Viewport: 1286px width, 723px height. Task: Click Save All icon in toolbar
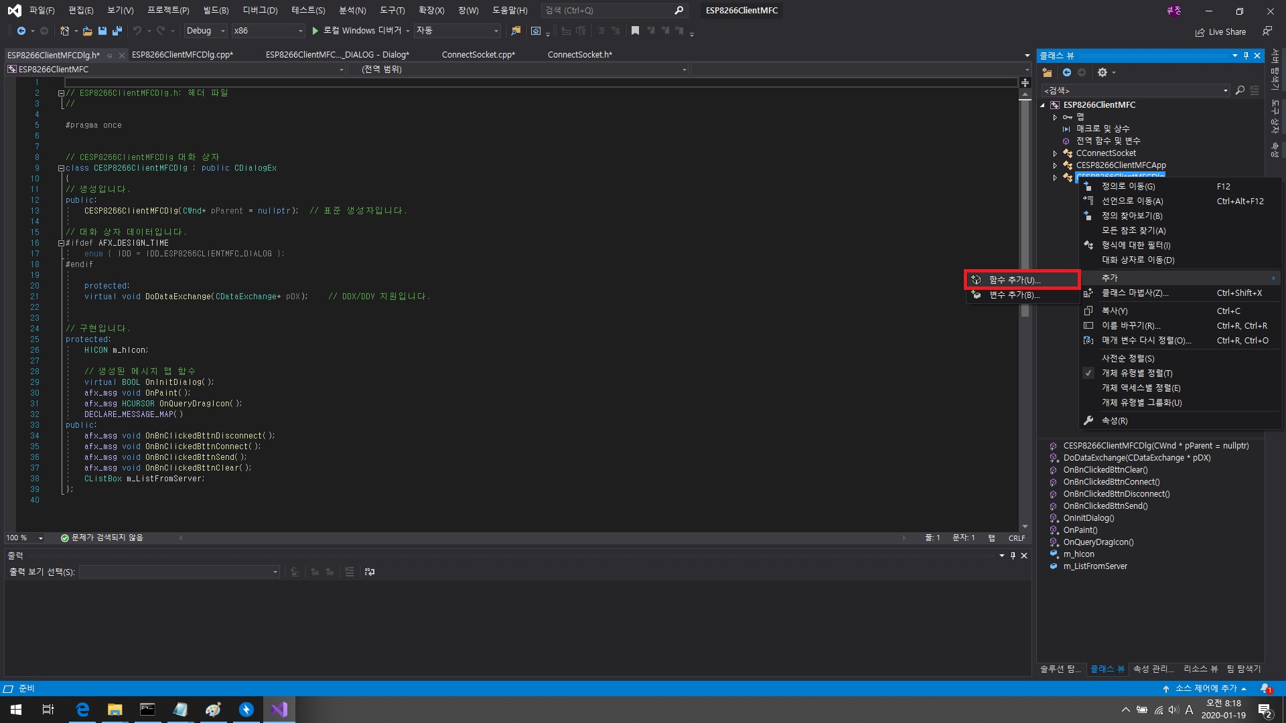(117, 31)
